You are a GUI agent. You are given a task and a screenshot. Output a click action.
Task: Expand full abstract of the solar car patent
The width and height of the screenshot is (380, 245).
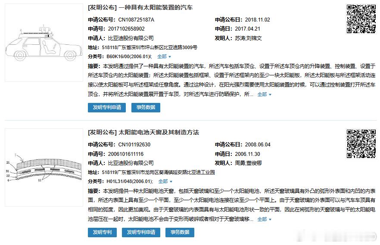pos(264,94)
